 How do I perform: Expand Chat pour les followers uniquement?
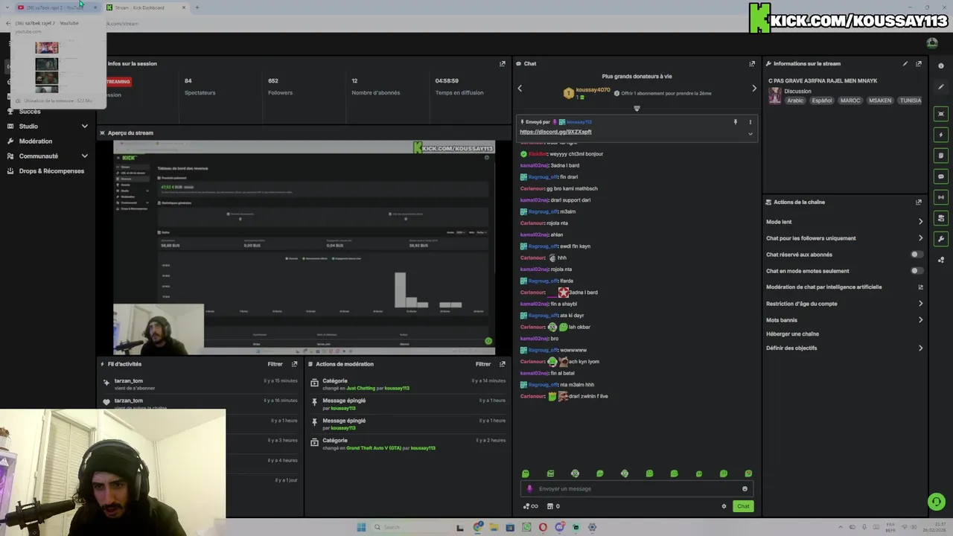[x=920, y=238]
